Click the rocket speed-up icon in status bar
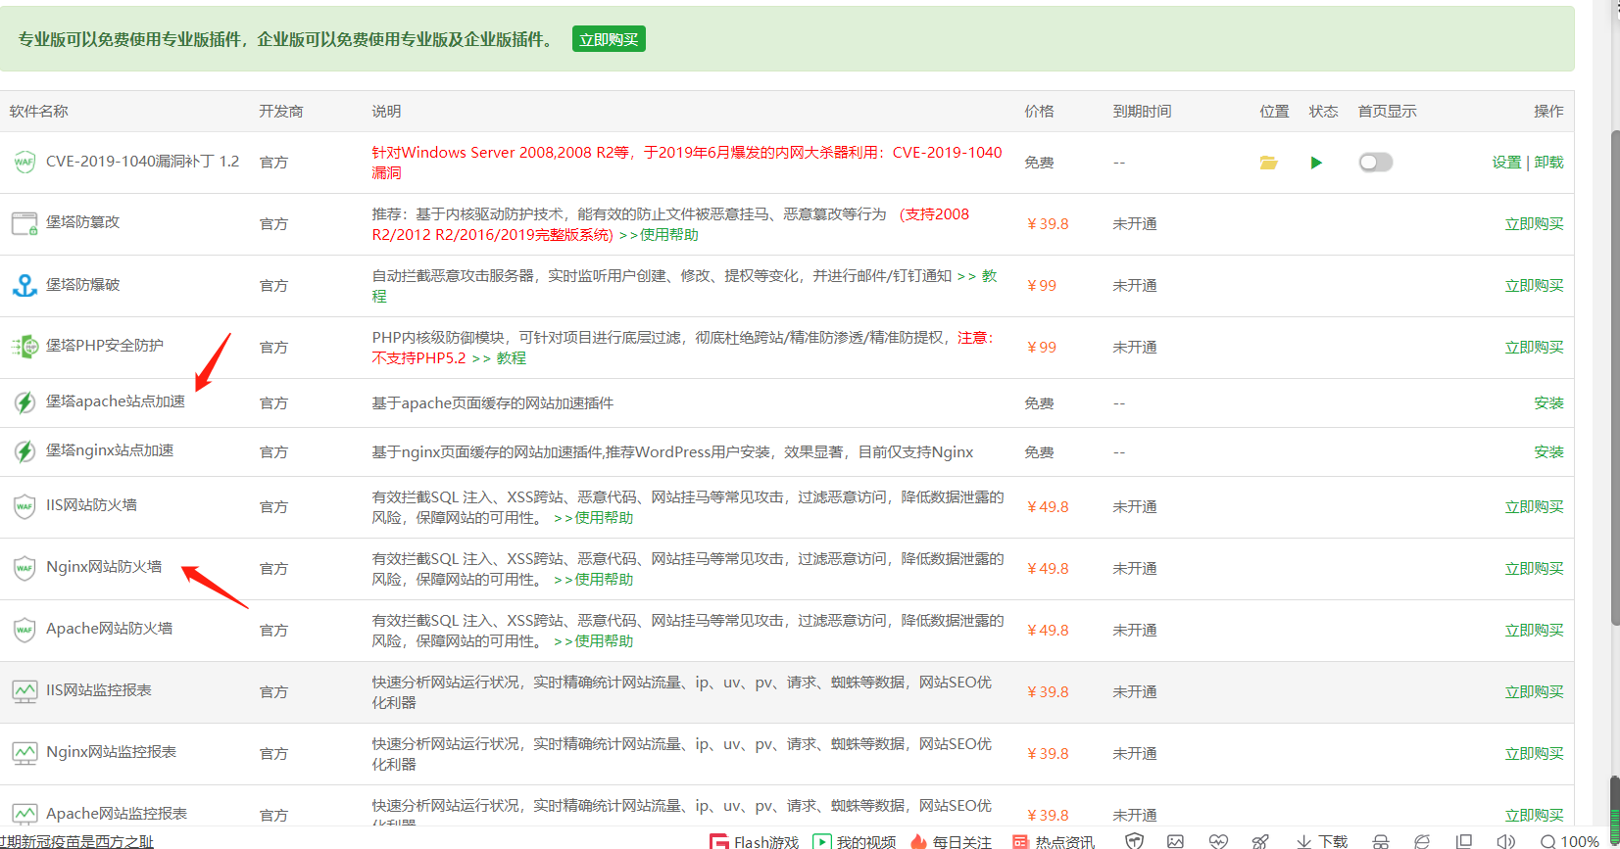1620x849 pixels. (x=1261, y=841)
